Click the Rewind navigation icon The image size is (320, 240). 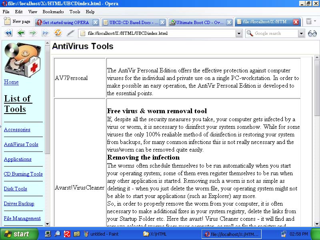click(x=8, y=33)
